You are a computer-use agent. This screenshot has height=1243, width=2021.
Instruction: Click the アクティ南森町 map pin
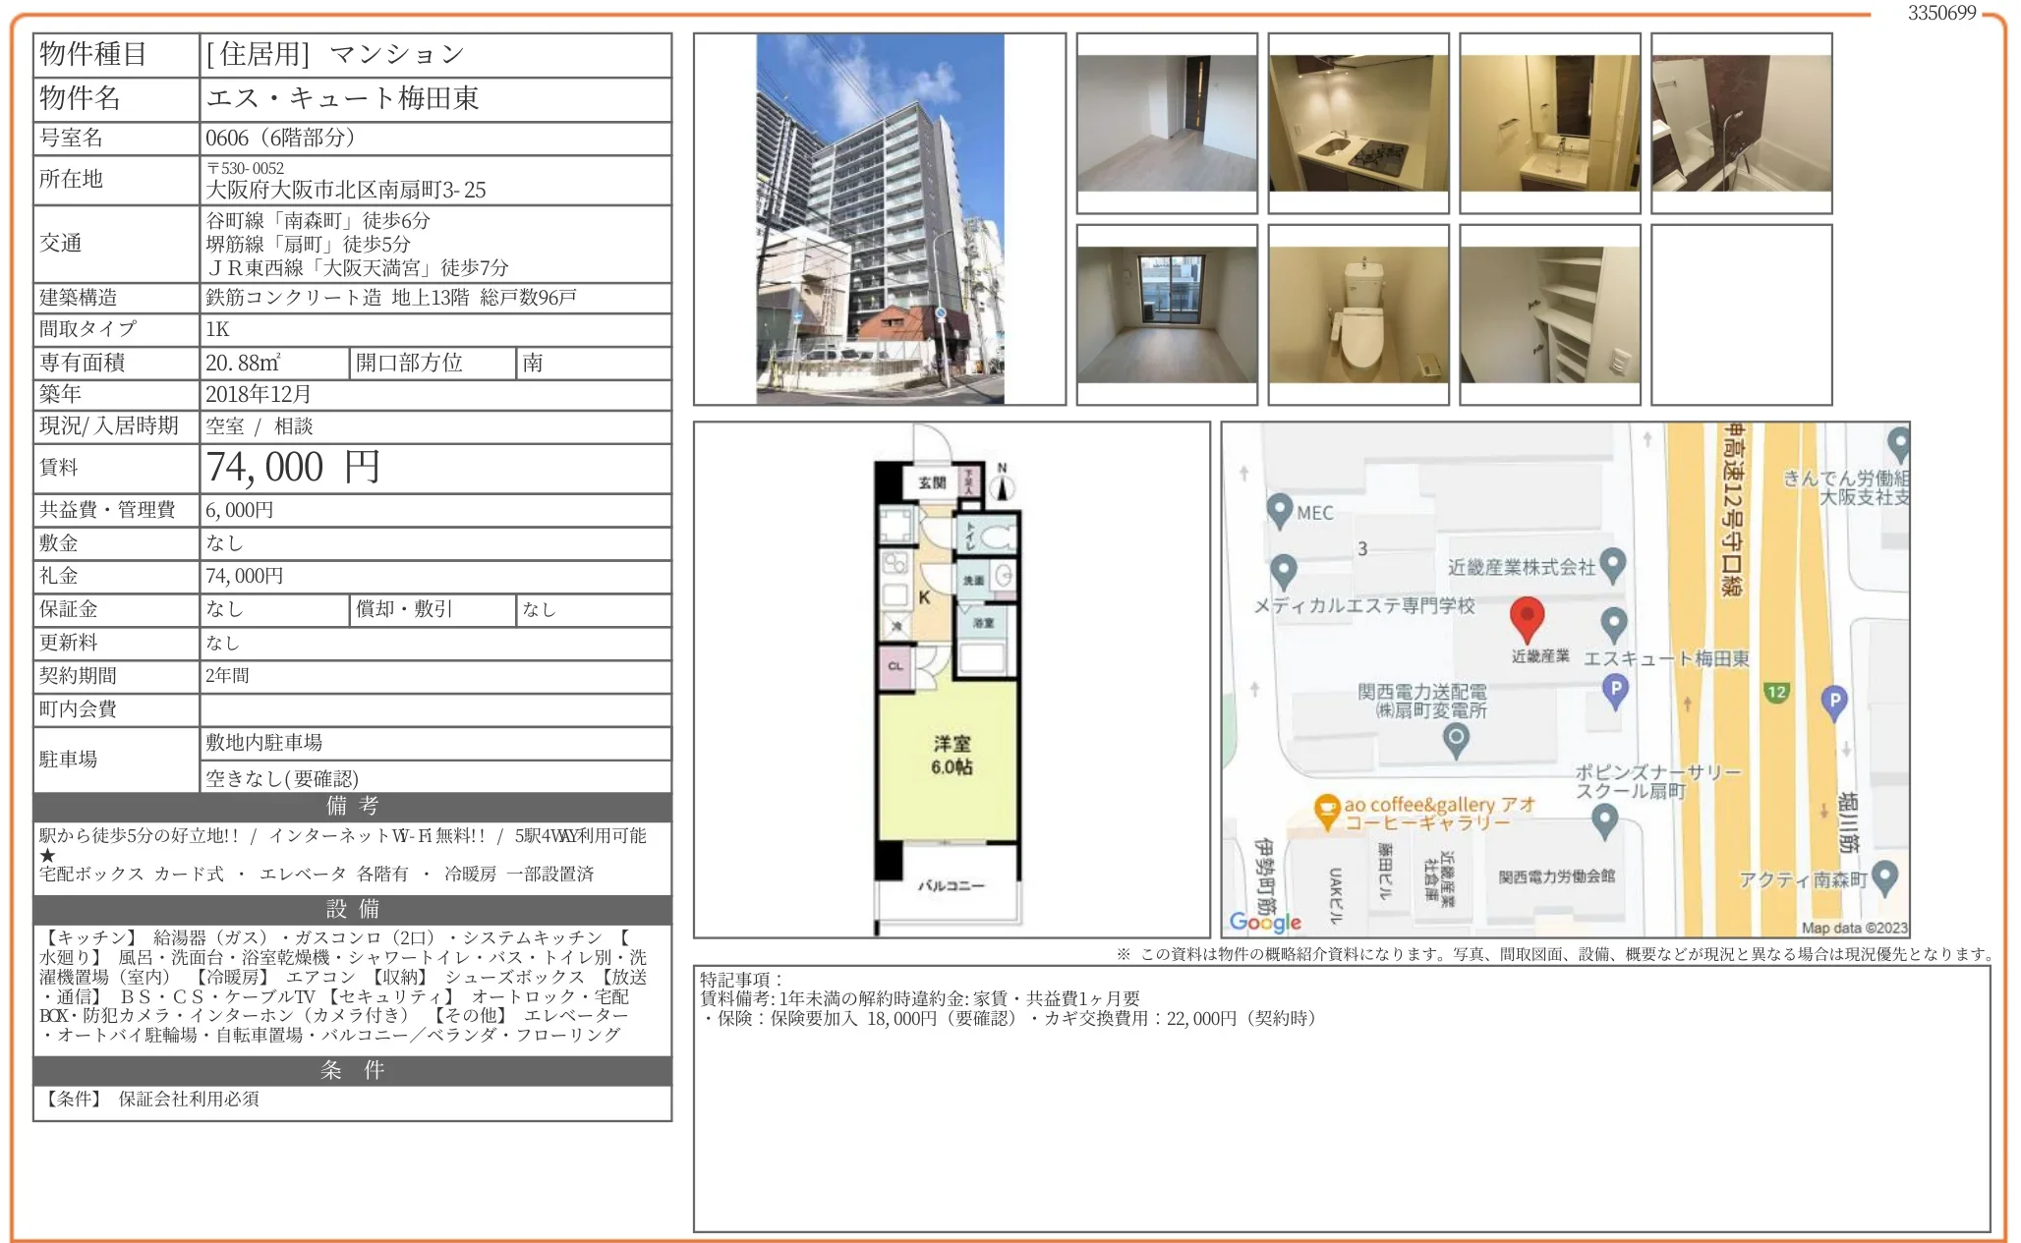(1884, 876)
